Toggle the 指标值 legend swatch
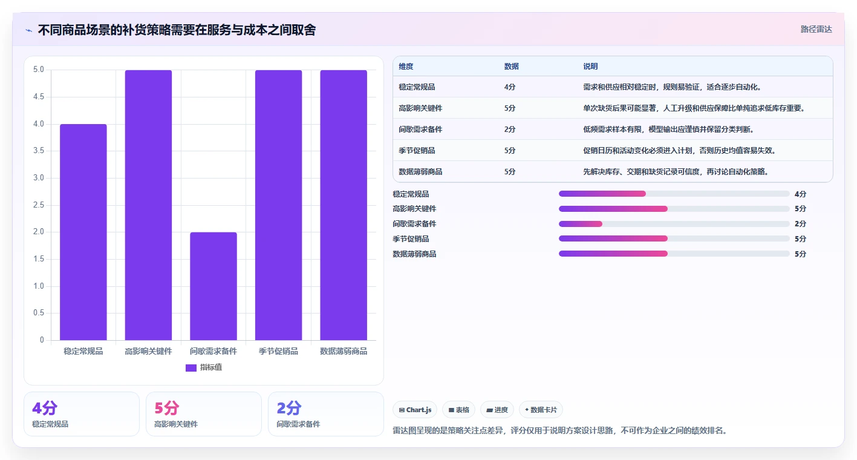 (x=191, y=367)
